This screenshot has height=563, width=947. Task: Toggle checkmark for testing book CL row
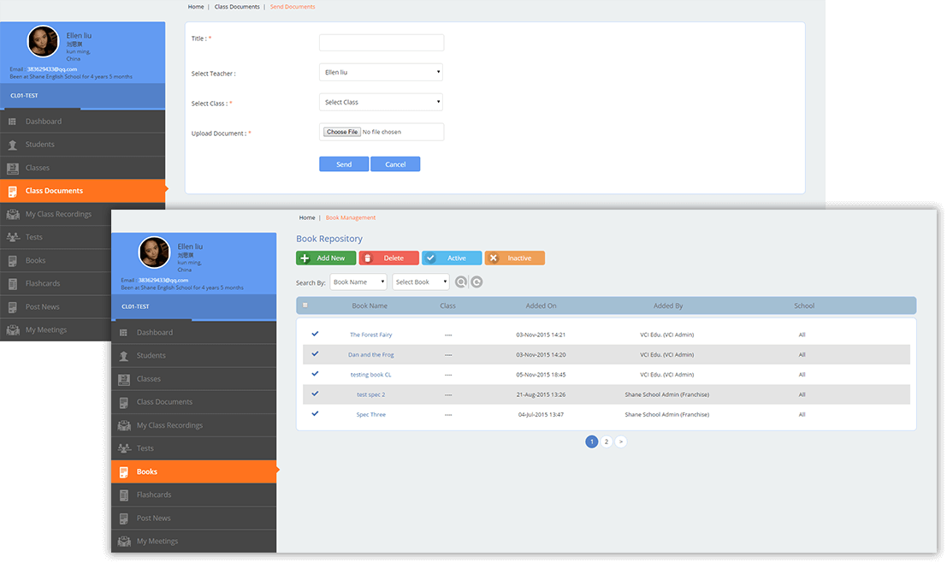[315, 374]
